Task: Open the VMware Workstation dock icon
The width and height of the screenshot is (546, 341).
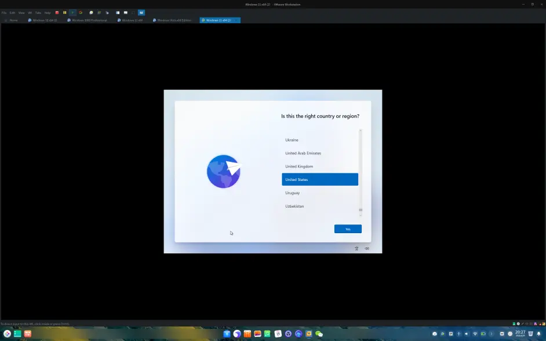Action: [x=308, y=333]
